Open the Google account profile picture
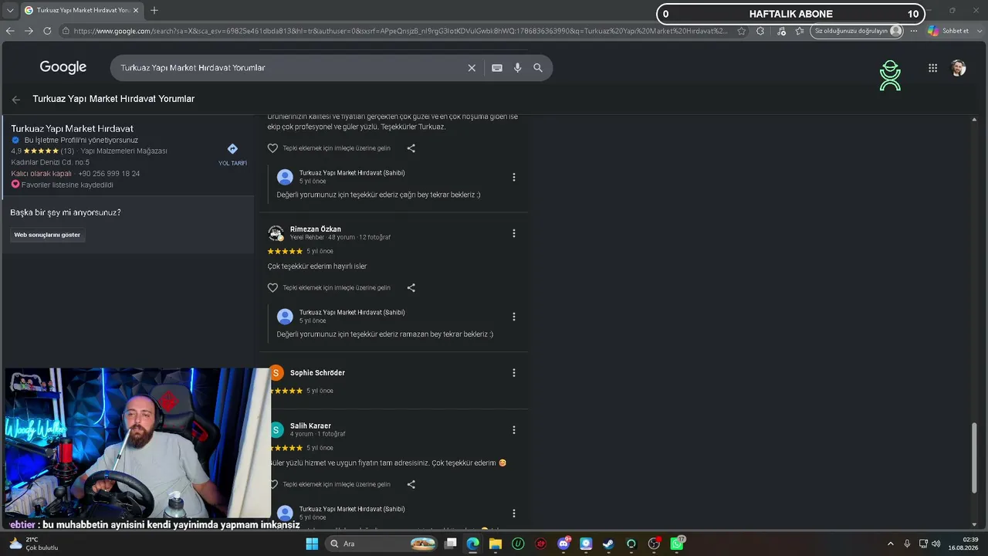Image resolution: width=988 pixels, height=556 pixels. [x=958, y=68]
